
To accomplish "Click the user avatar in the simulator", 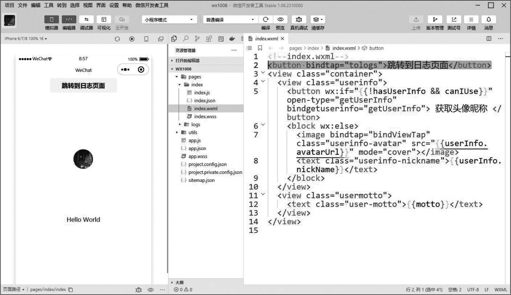I will (x=83, y=159).
